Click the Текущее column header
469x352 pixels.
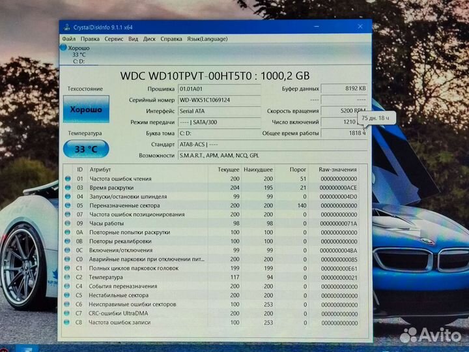point(228,169)
